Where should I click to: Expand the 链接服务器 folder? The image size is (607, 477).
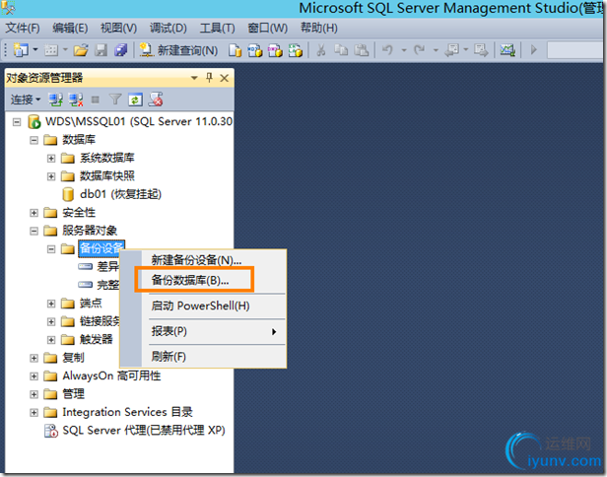51,321
